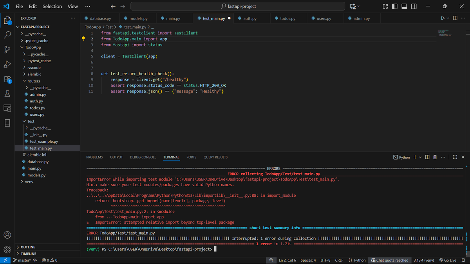Go forward with navigation arrow
This screenshot has width=470, height=264.
123,7
